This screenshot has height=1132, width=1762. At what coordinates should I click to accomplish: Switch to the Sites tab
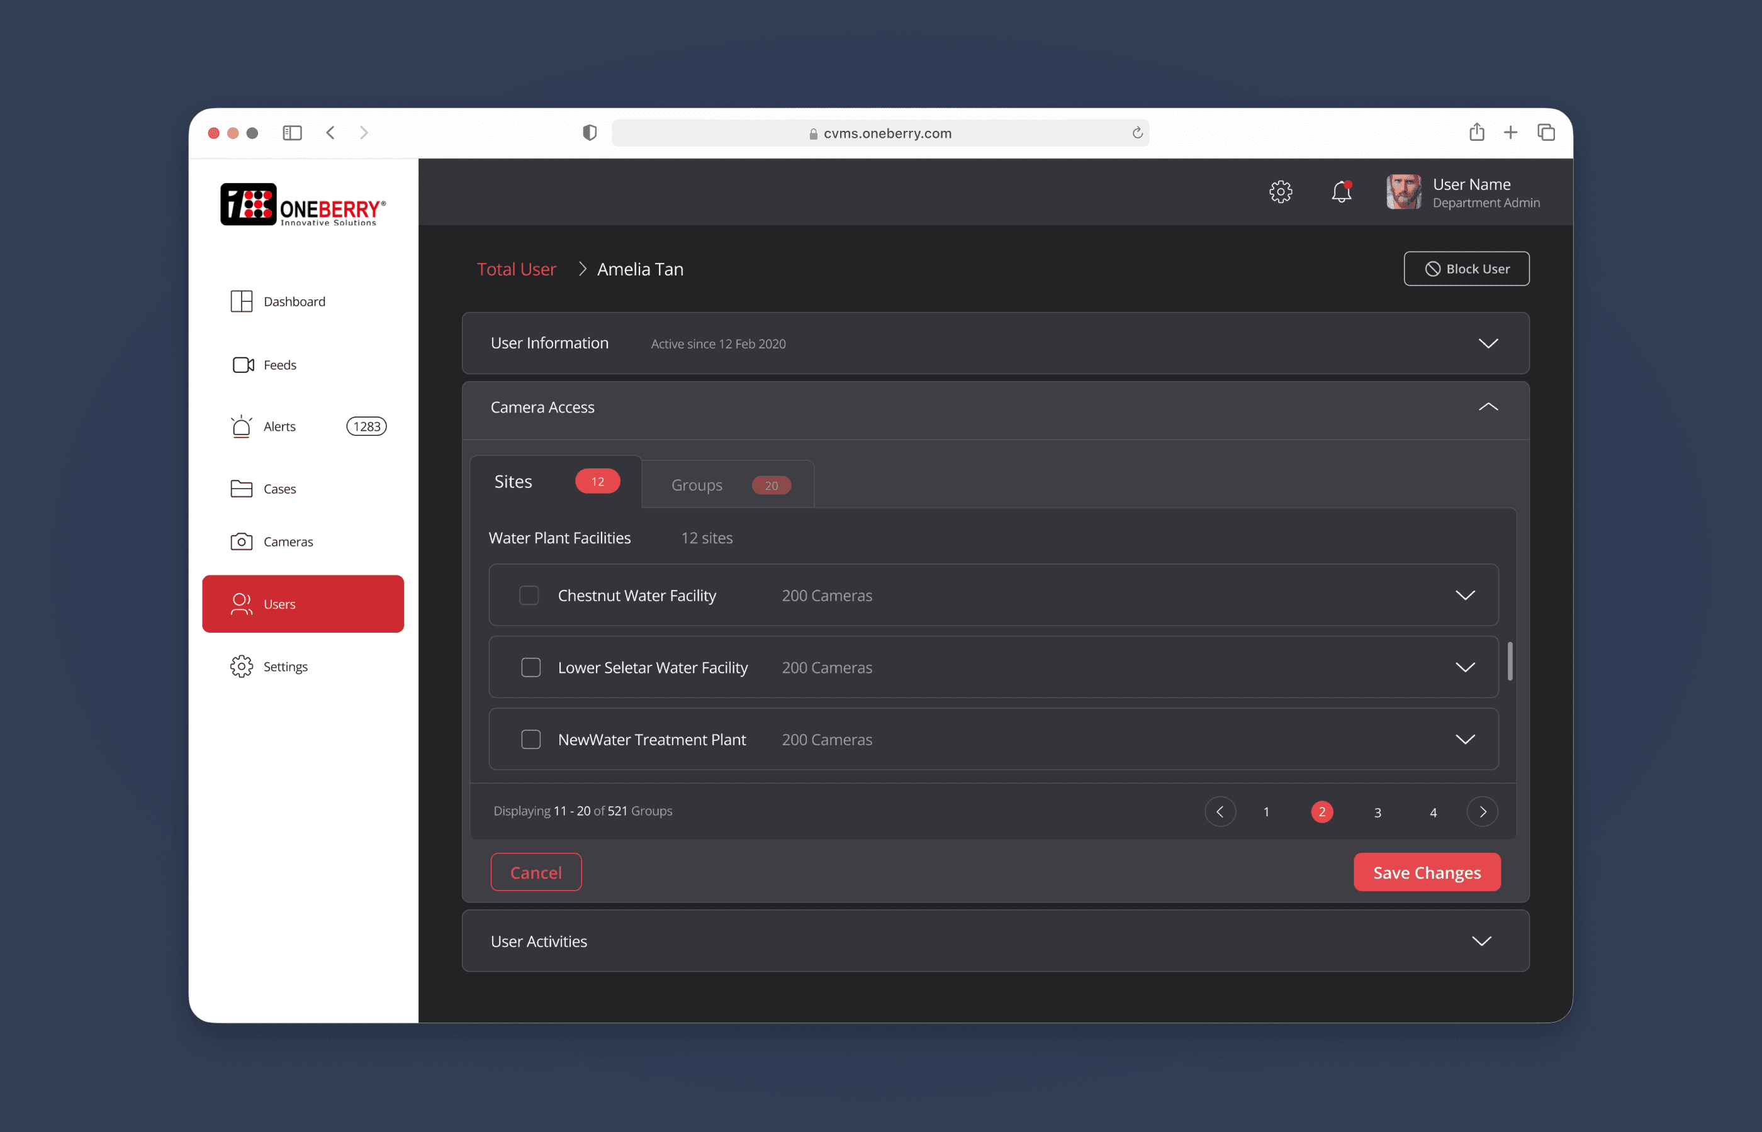pyautogui.click(x=556, y=482)
